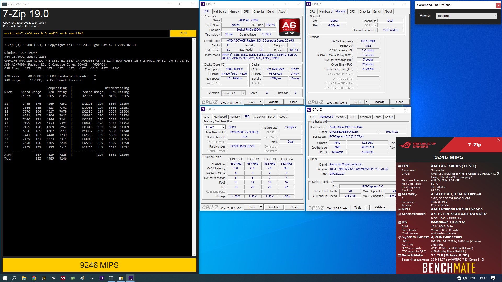
Task: Open Bench tab in top-left CPU-Z window
Action: pyautogui.click(x=271, y=11)
